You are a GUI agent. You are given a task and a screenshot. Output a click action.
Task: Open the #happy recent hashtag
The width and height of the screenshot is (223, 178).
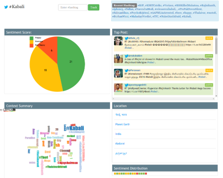[187, 13]
